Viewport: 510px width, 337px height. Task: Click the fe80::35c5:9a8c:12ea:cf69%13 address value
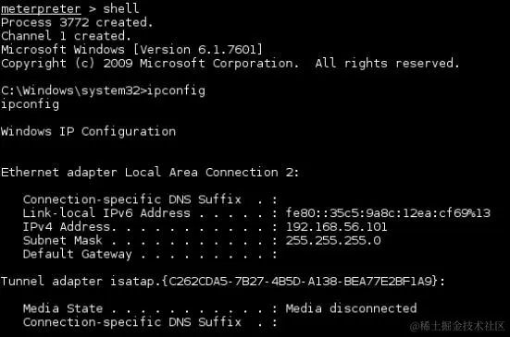click(388, 213)
